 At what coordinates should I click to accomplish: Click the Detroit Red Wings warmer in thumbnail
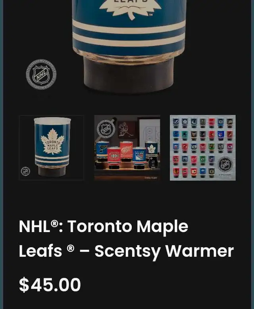(126, 151)
